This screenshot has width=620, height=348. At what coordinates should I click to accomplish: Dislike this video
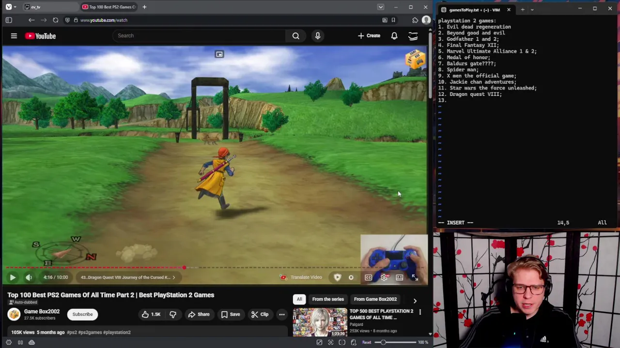point(173,314)
